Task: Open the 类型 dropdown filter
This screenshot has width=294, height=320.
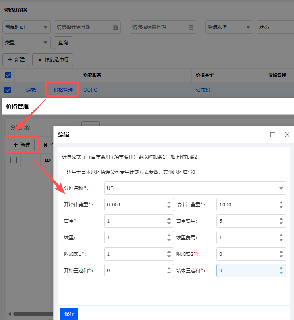Action: 27,42
